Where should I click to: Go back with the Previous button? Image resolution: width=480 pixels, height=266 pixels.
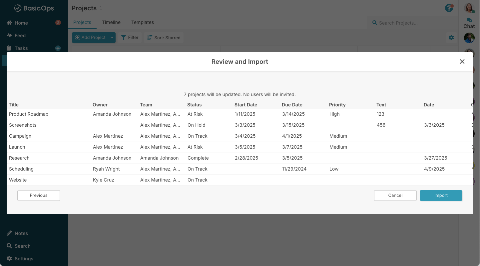coord(39,196)
